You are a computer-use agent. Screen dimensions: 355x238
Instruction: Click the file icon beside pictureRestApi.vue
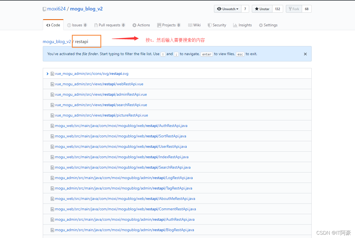coord(52,115)
